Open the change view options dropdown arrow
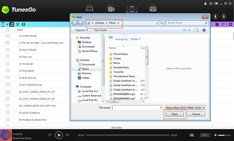 (x=189, y=30)
